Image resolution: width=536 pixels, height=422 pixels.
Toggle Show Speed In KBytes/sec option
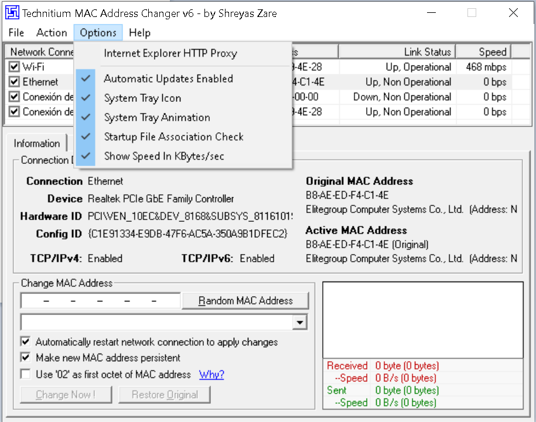[184, 156]
